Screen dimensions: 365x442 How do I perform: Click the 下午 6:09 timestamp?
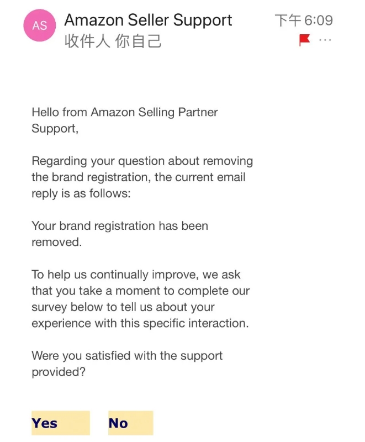pos(303,21)
